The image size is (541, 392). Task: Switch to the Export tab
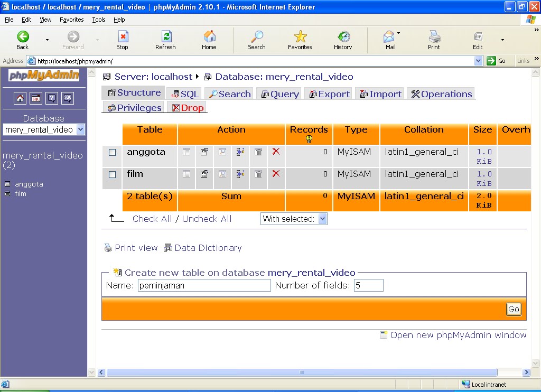[330, 94]
